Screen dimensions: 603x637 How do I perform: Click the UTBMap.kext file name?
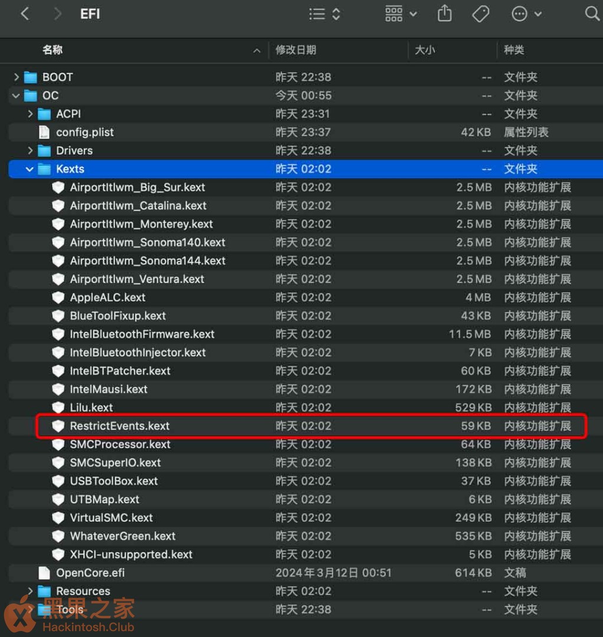pyautogui.click(x=104, y=500)
